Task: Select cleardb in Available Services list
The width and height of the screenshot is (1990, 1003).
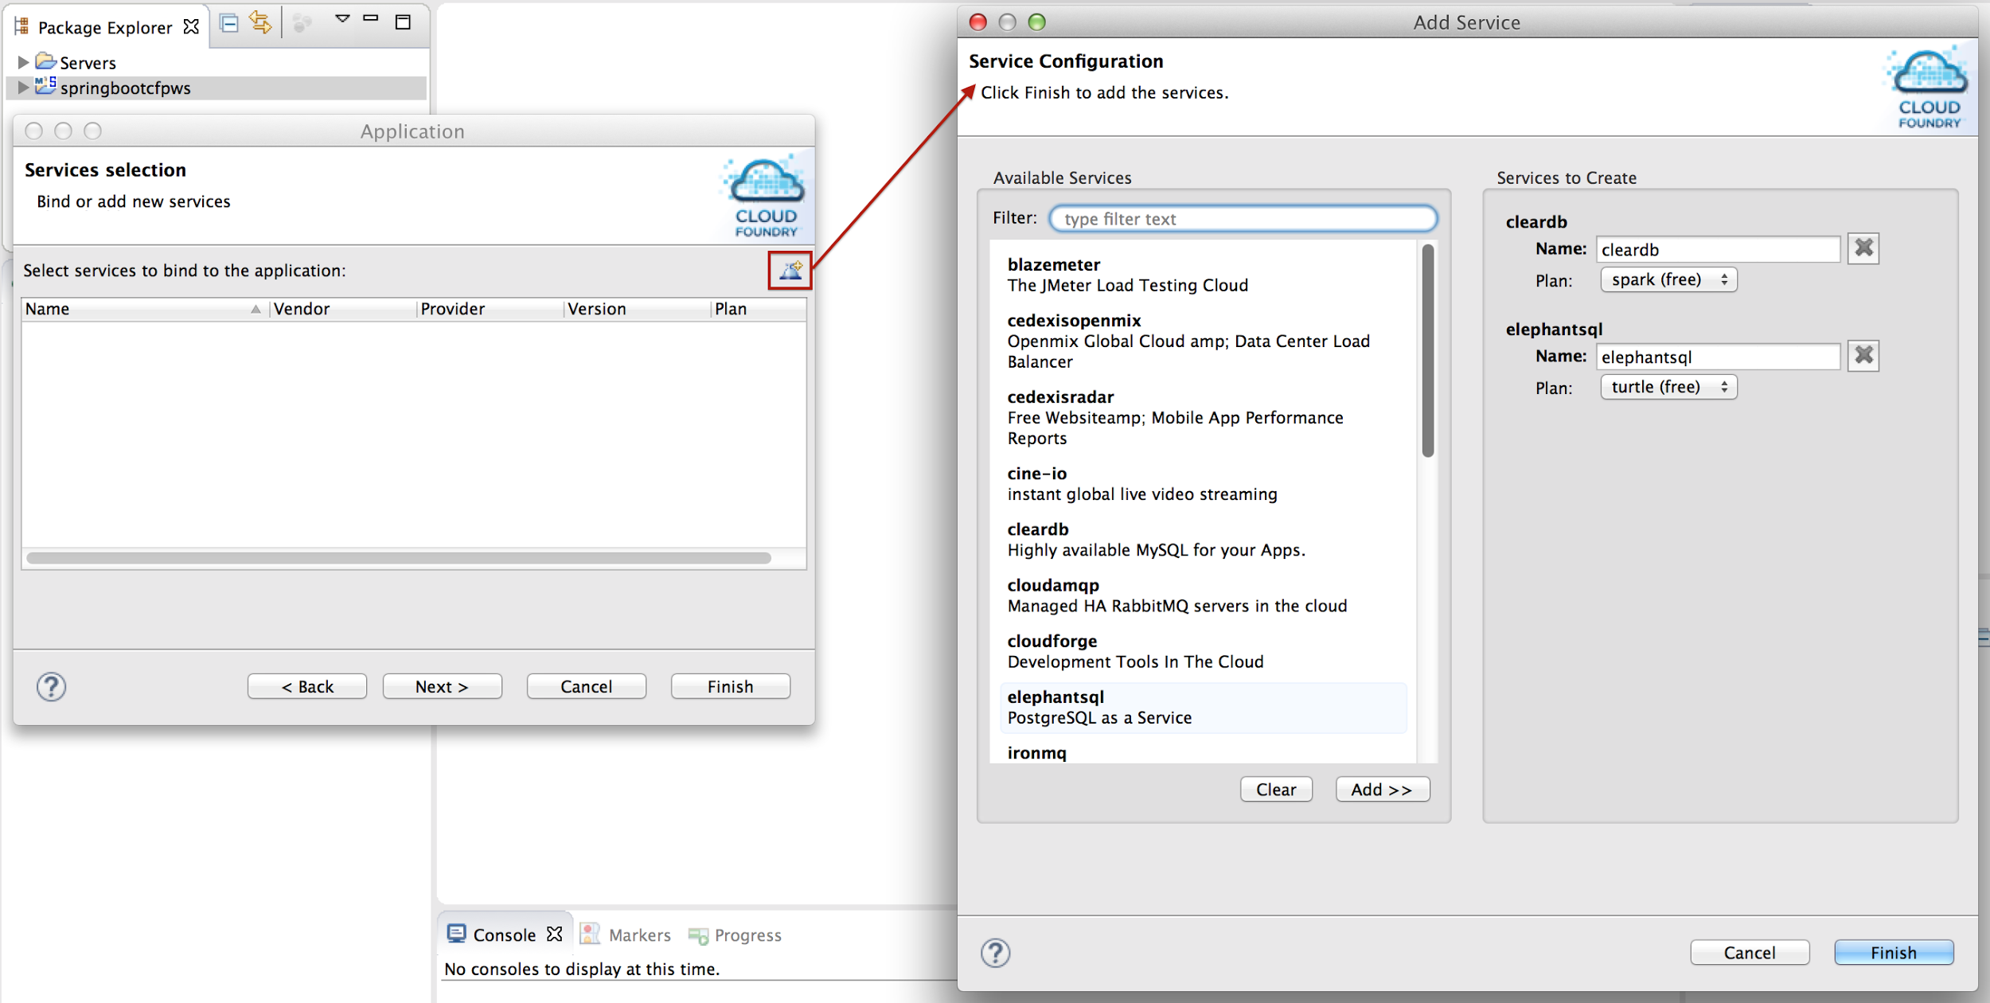Action: point(1202,539)
